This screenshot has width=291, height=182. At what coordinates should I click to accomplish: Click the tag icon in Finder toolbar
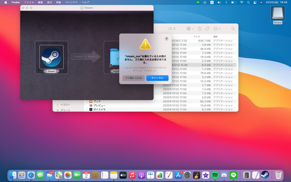pos(207,29)
